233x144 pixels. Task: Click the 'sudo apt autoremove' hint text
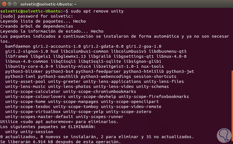pos(47,122)
